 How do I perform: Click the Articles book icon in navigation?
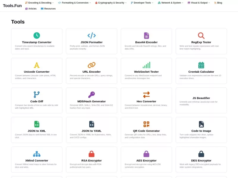[26, 9]
